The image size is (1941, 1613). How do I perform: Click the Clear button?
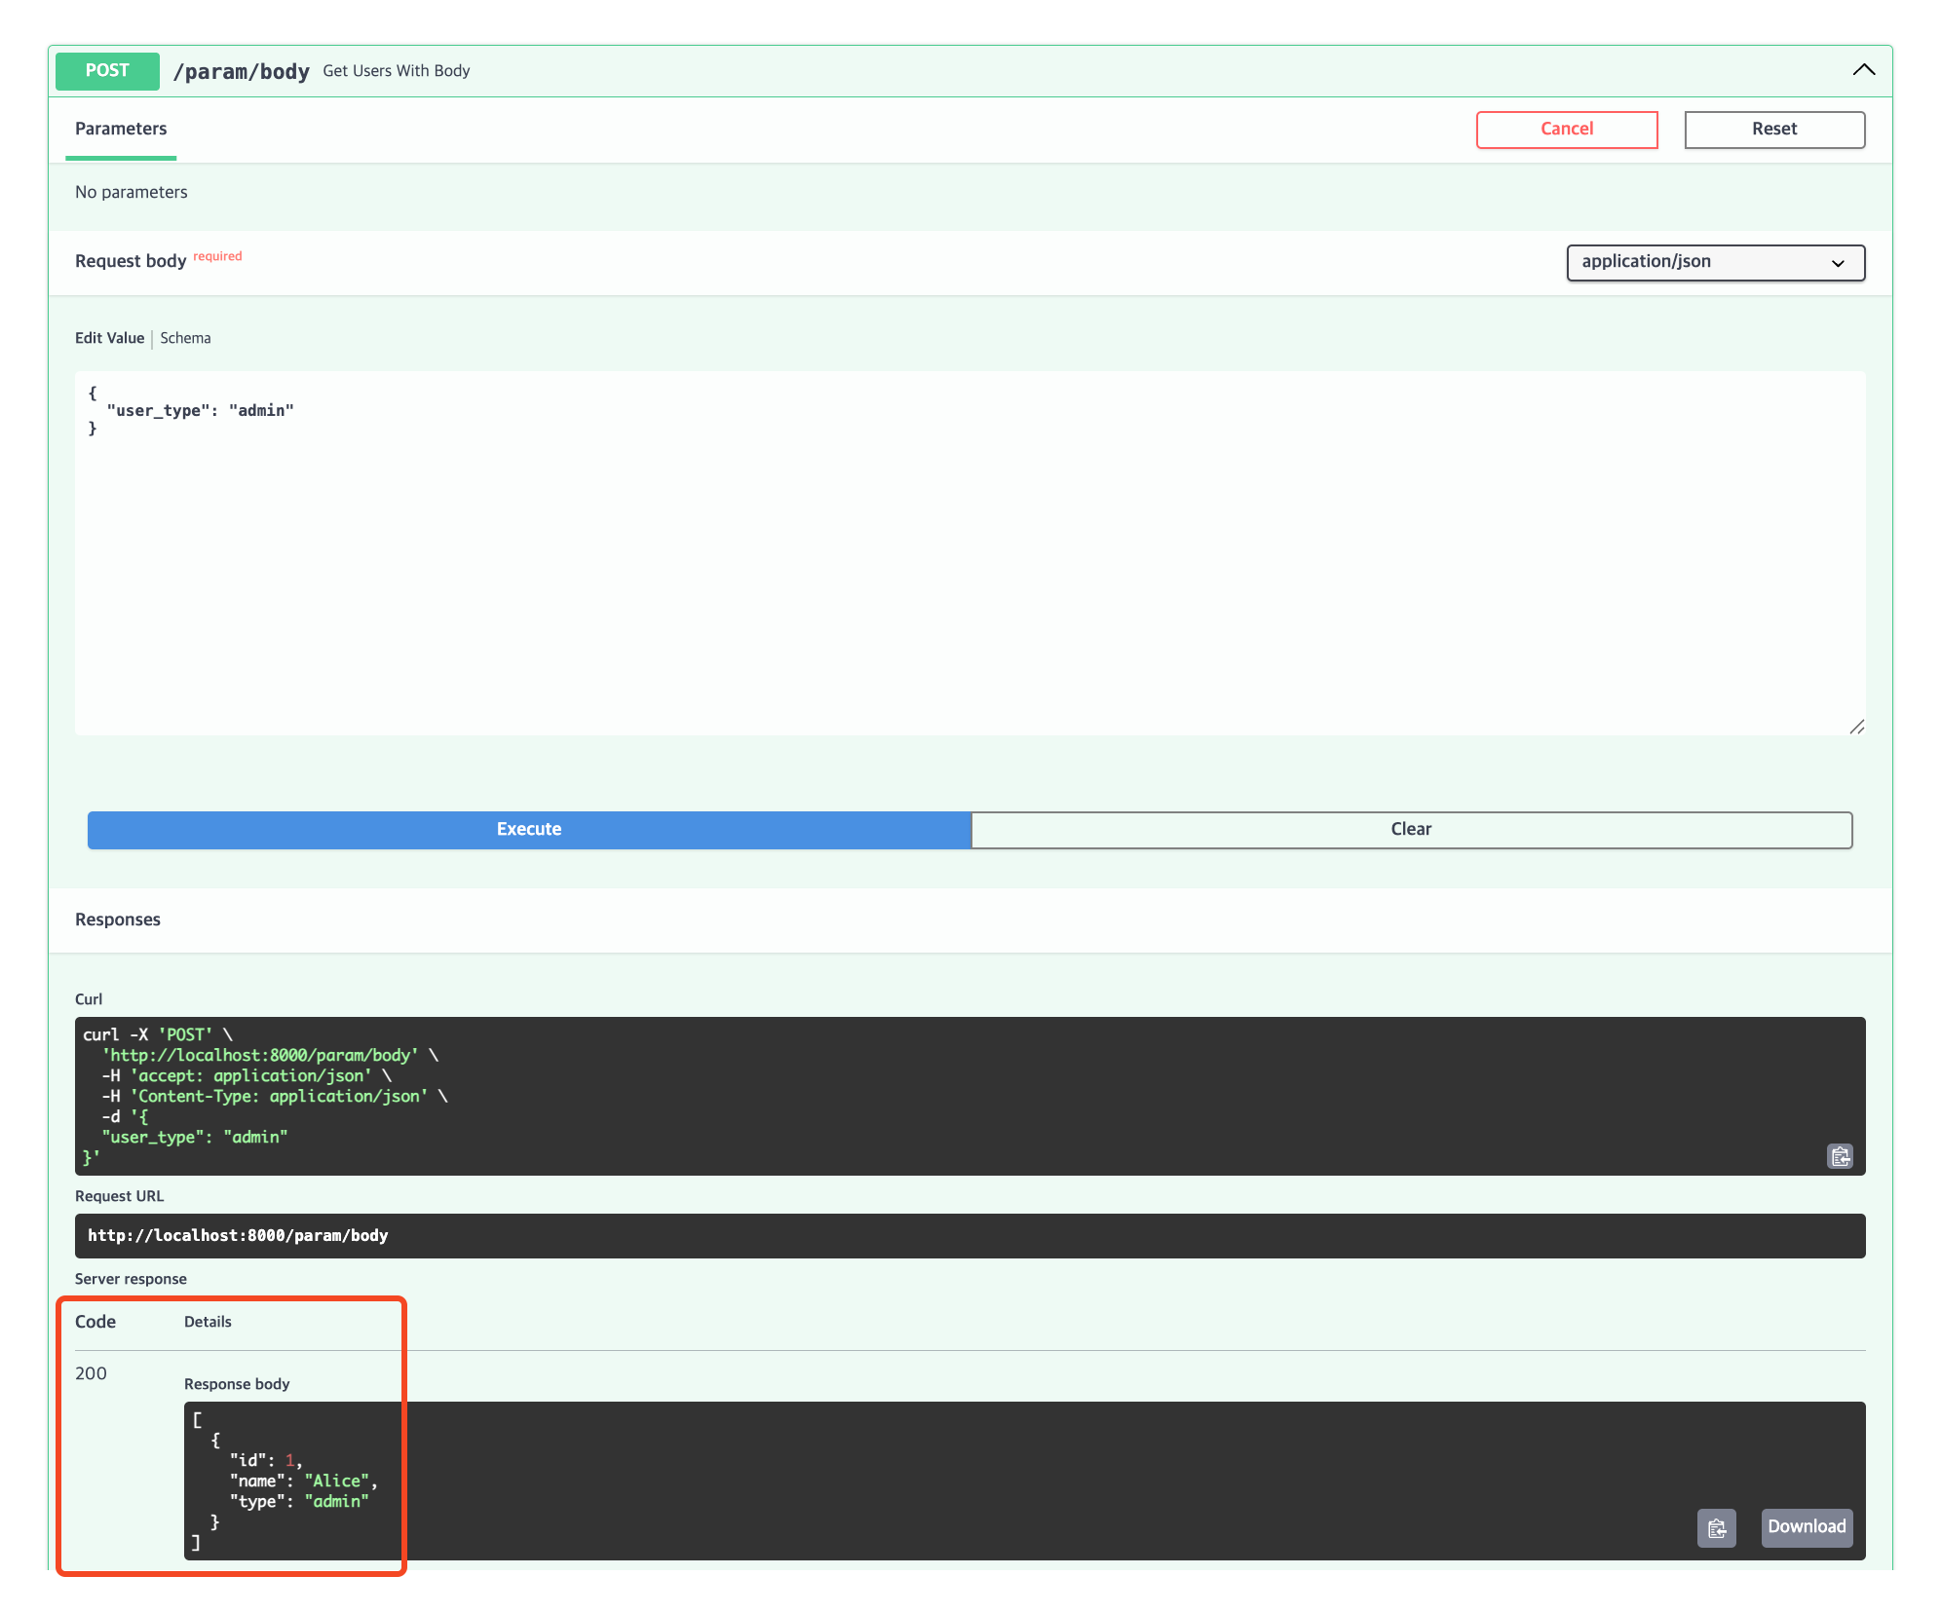tap(1410, 829)
